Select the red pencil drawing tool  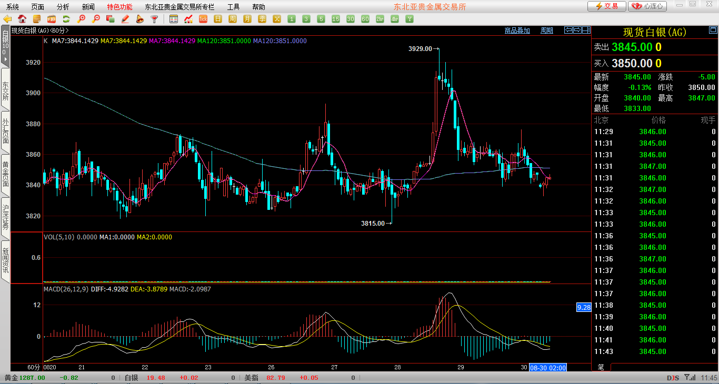pyautogui.click(x=125, y=19)
